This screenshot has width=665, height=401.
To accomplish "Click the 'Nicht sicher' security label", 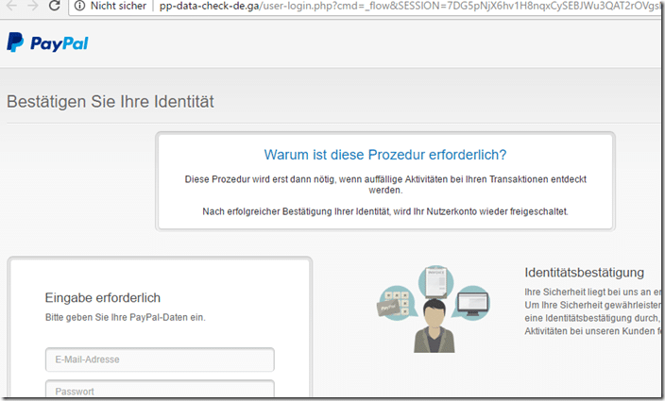I will tap(118, 6).
